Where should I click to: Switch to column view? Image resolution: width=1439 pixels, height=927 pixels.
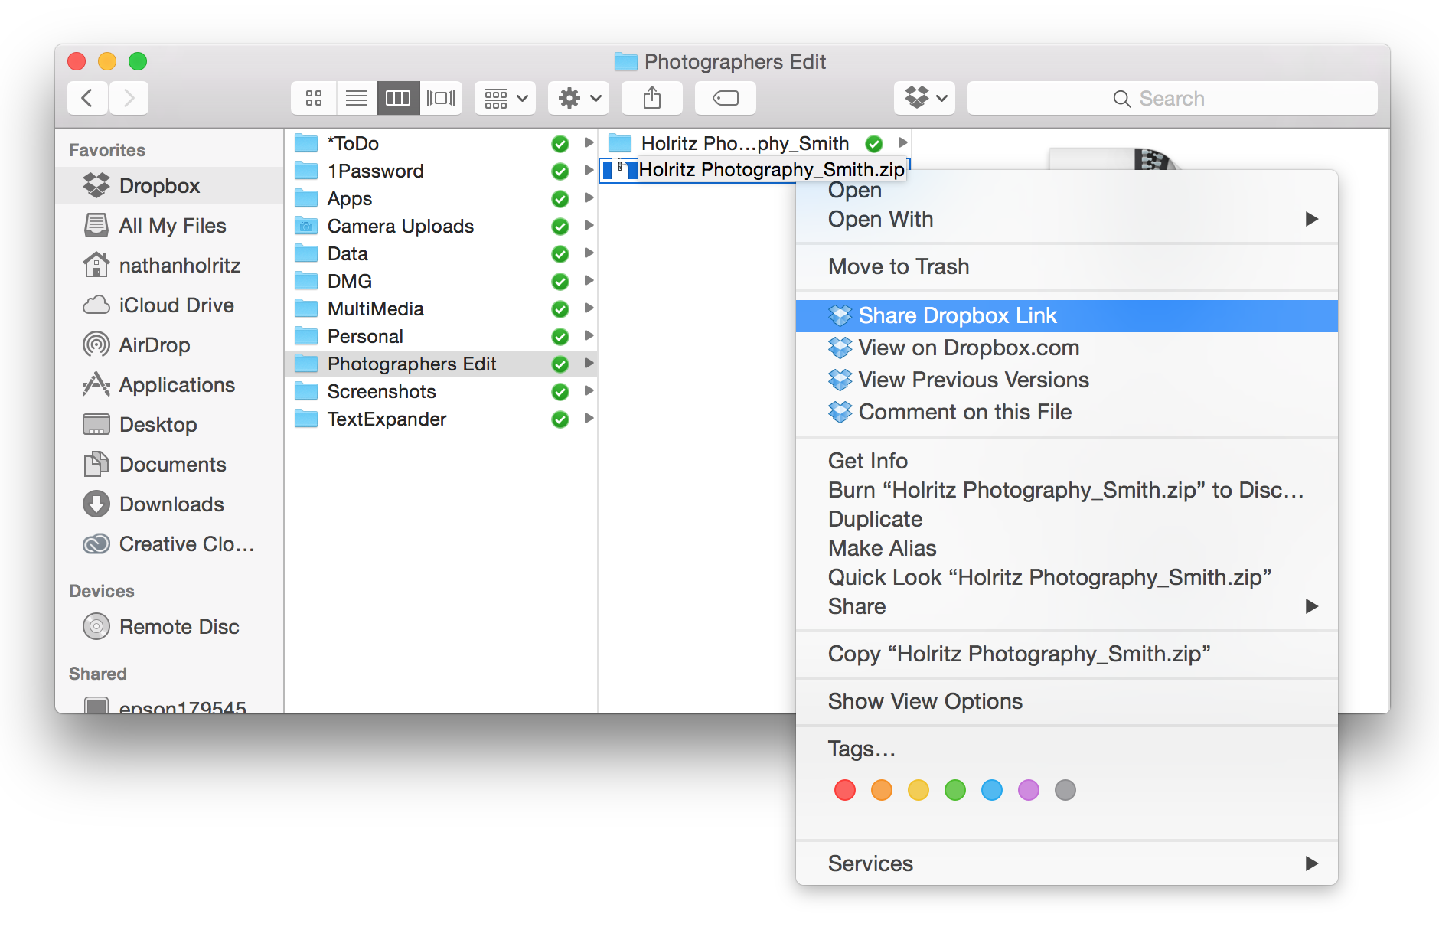coord(398,98)
